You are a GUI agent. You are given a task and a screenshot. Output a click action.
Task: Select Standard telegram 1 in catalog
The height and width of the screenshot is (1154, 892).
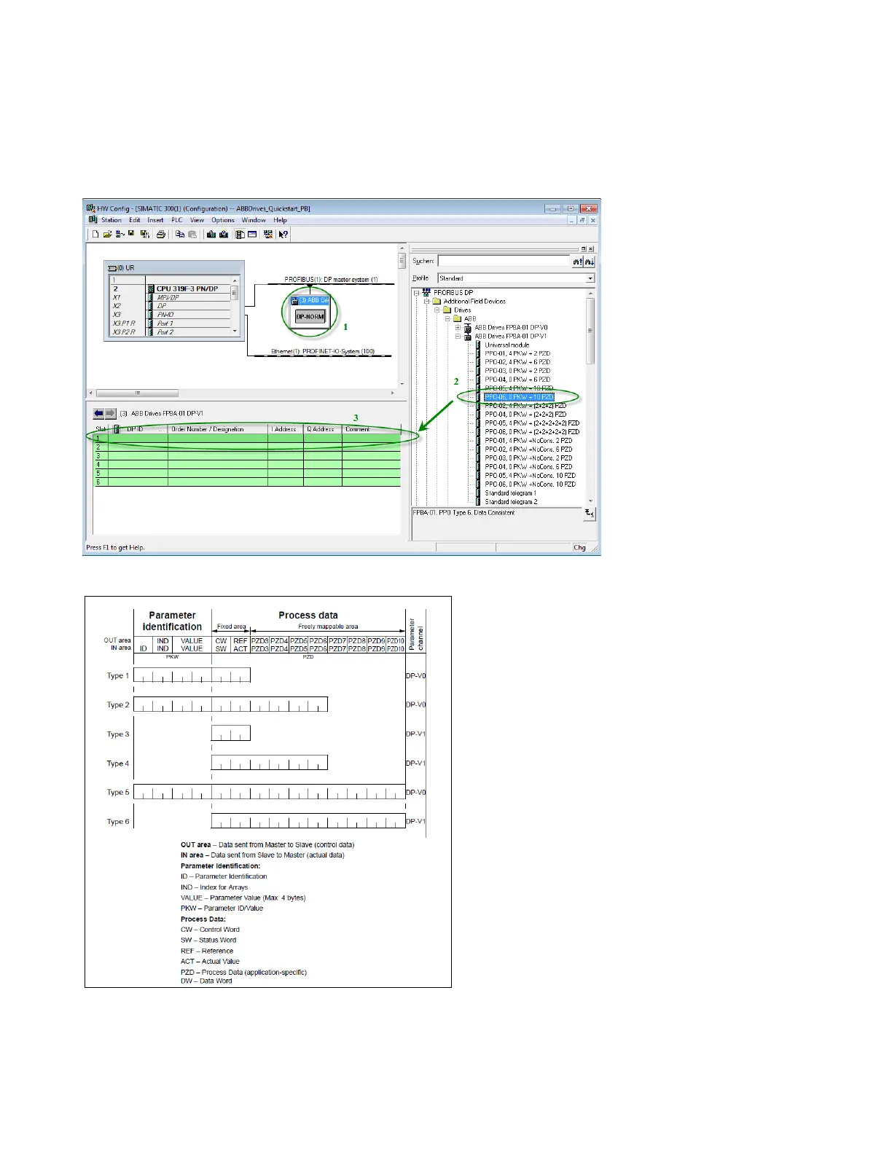pos(510,493)
